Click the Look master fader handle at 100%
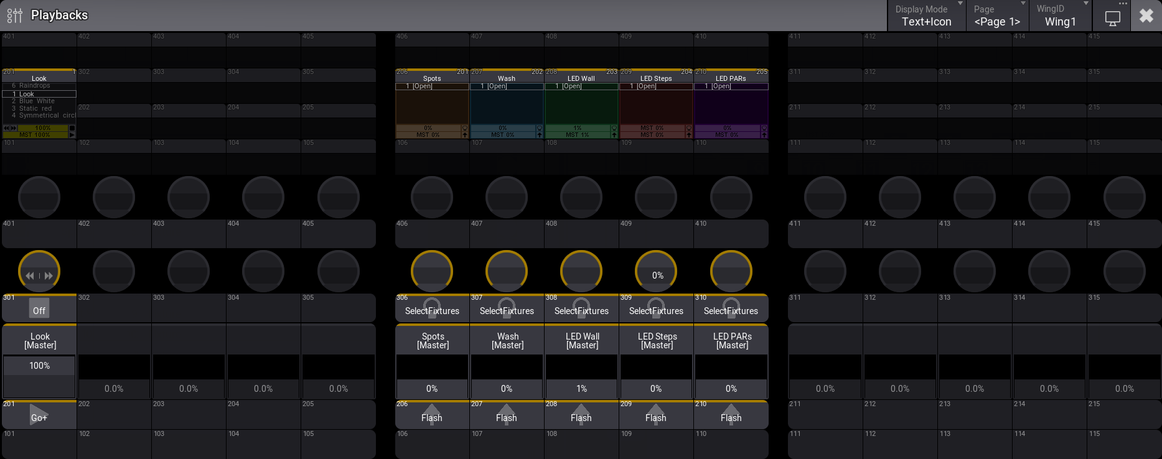The height and width of the screenshot is (459, 1162). tap(39, 366)
